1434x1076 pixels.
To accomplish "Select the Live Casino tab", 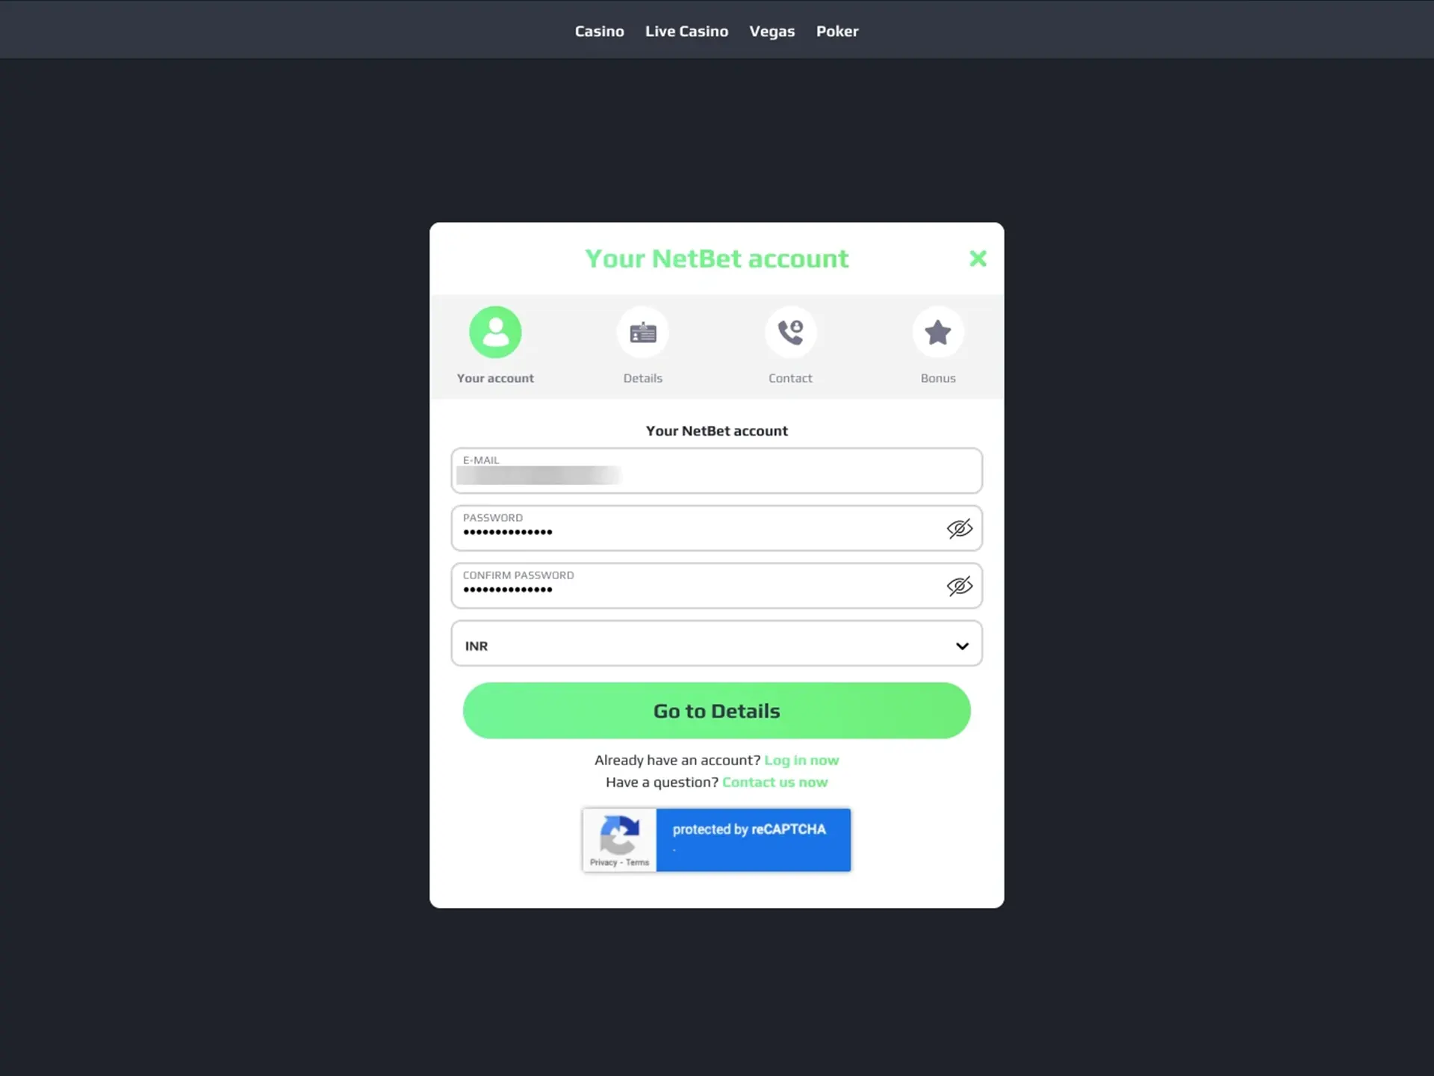I will coord(686,31).
